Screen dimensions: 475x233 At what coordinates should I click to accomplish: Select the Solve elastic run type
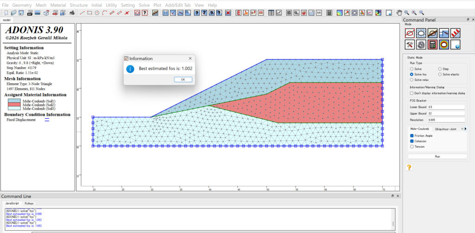tap(440, 74)
